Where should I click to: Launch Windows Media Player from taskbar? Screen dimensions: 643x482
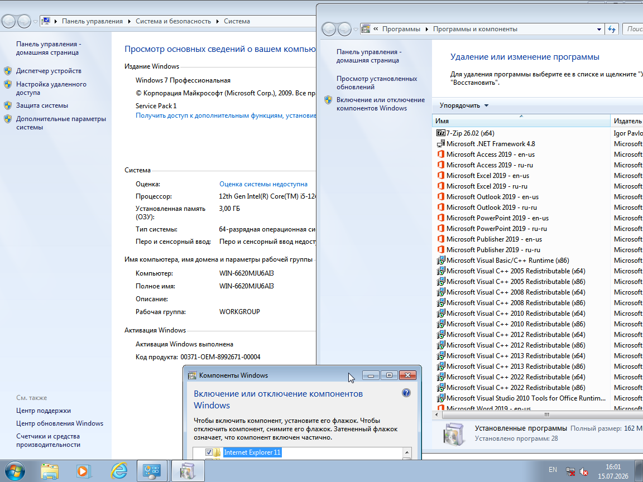[x=84, y=471]
